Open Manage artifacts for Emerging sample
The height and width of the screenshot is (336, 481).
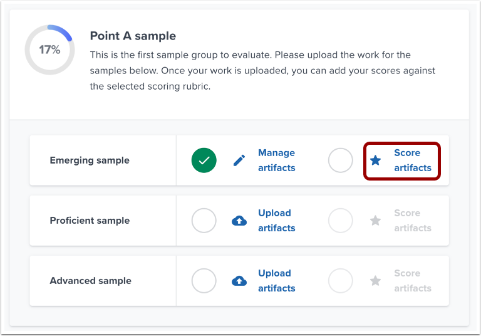click(276, 160)
